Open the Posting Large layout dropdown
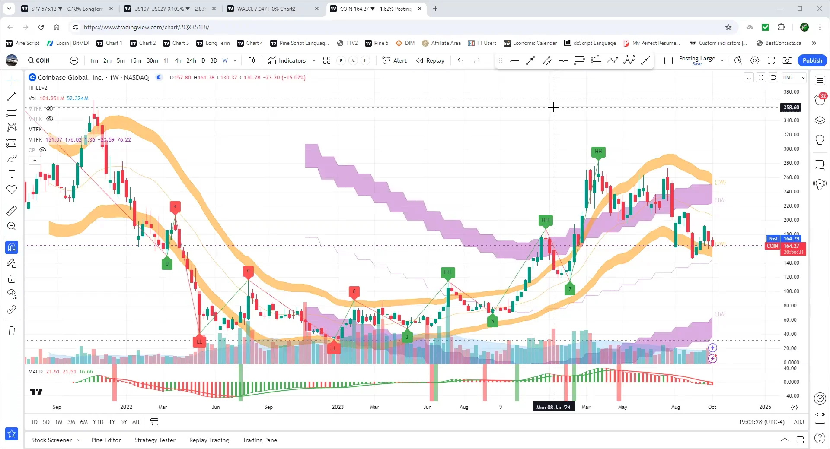The image size is (830, 449). click(721, 61)
